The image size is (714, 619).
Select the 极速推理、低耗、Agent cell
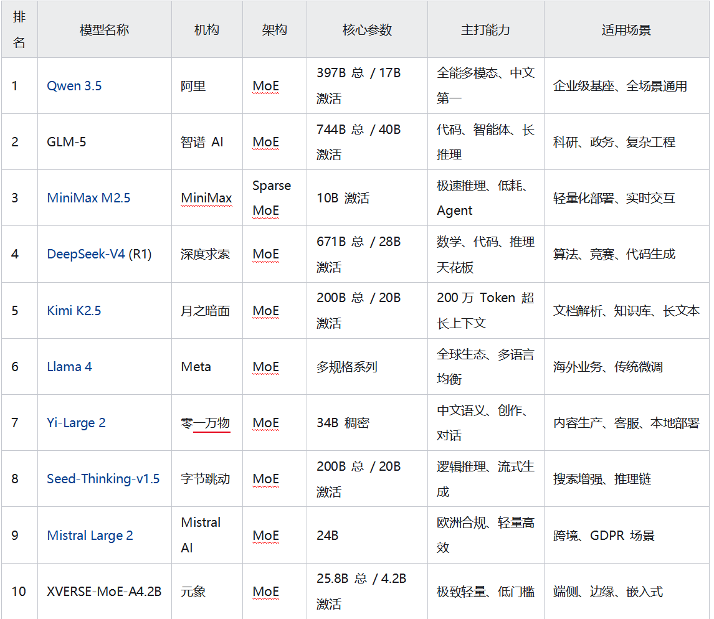(x=486, y=198)
